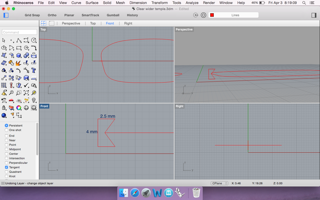Open the color wheel tool
320x200 pixels.
pos(19,108)
